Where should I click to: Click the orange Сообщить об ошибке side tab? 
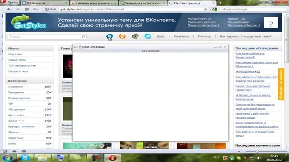click(281, 84)
